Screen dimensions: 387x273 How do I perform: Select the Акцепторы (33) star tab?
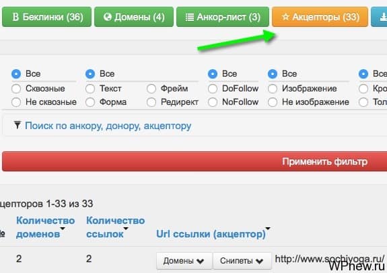click(x=320, y=17)
